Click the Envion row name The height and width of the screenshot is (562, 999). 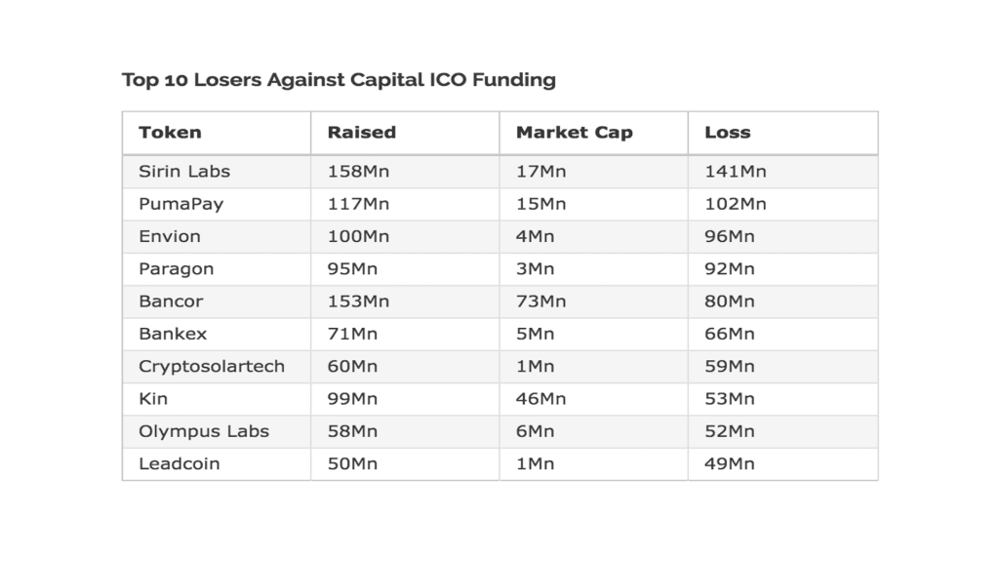[170, 236]
